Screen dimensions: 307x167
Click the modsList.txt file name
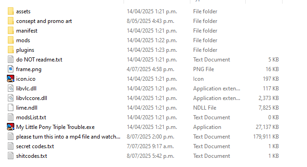click(x=31, y=117)
